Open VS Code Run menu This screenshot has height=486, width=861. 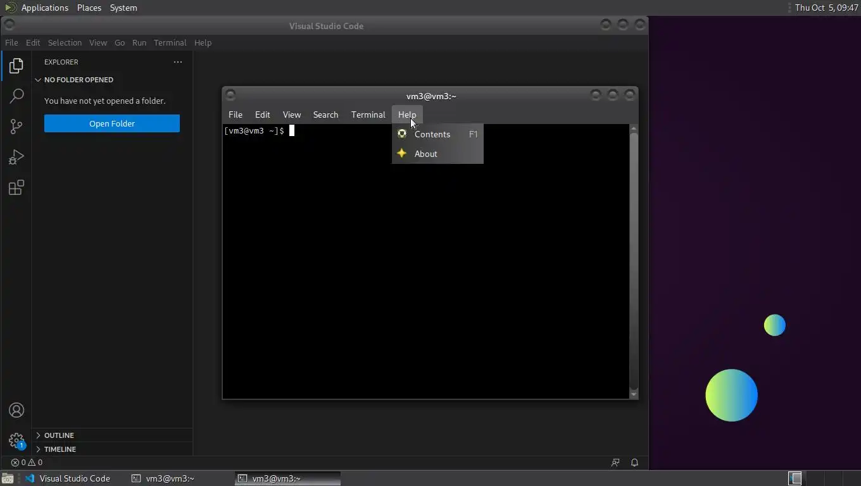click(139, 42)
